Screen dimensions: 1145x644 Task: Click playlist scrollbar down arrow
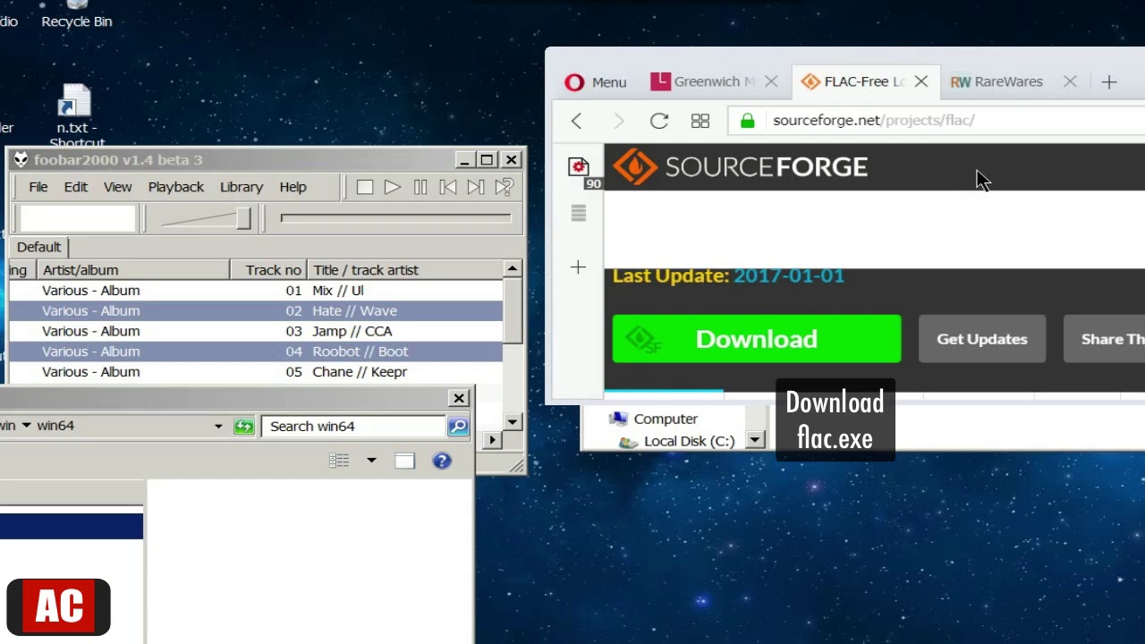(513, 422)
